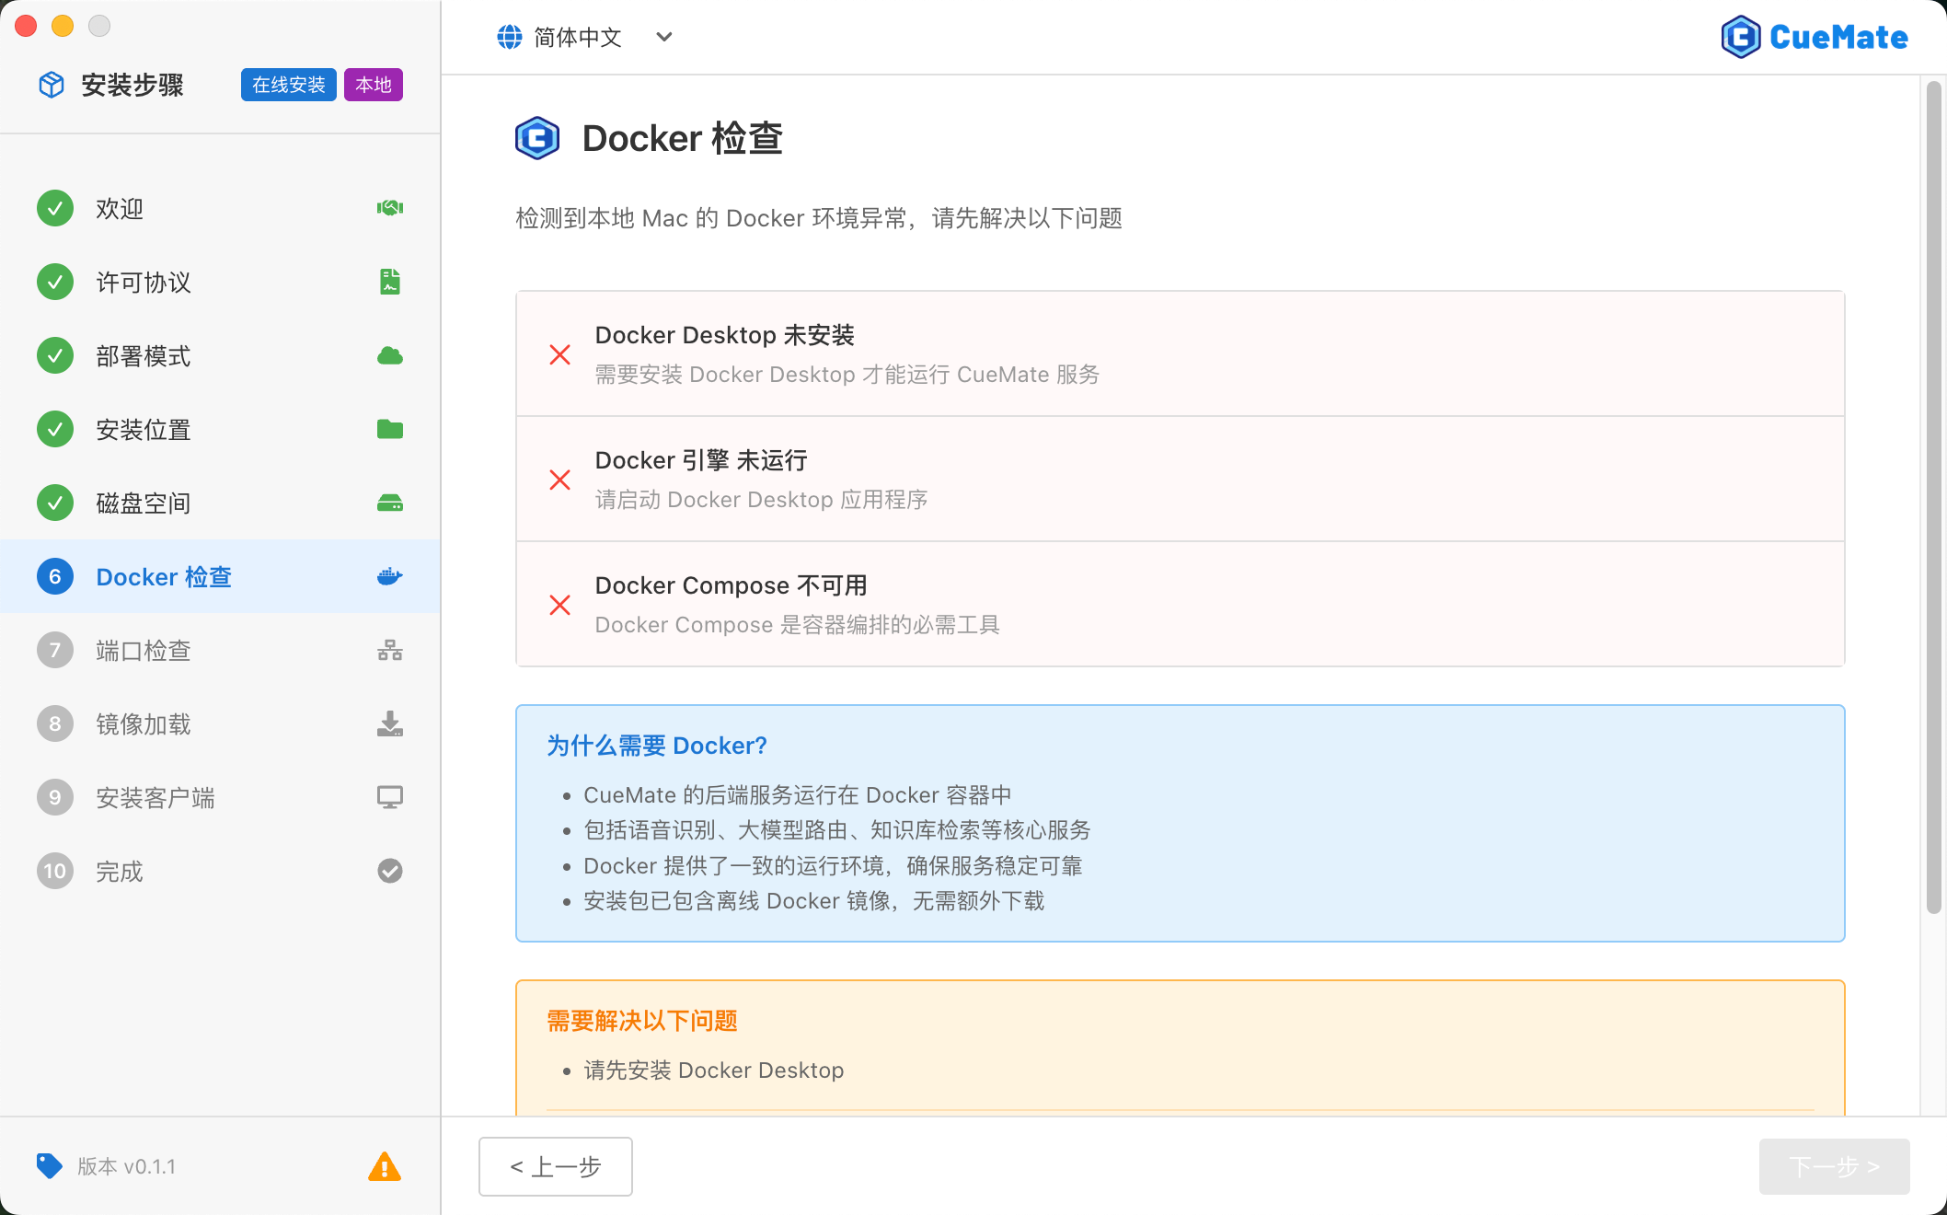
Task: Switch to the 端口检查 step
Action: (143, 650)
